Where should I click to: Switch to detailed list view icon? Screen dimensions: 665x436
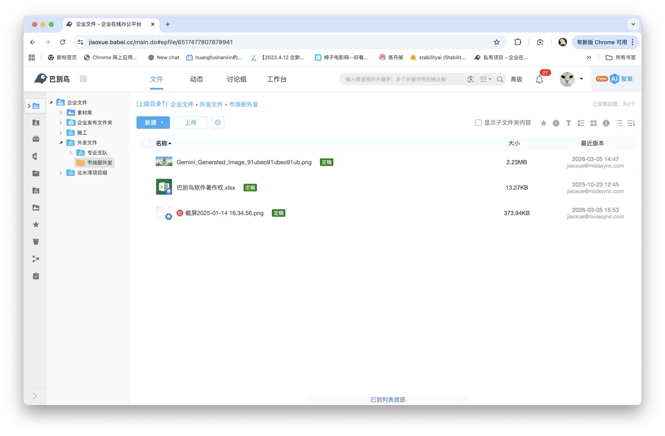[581, 123]
